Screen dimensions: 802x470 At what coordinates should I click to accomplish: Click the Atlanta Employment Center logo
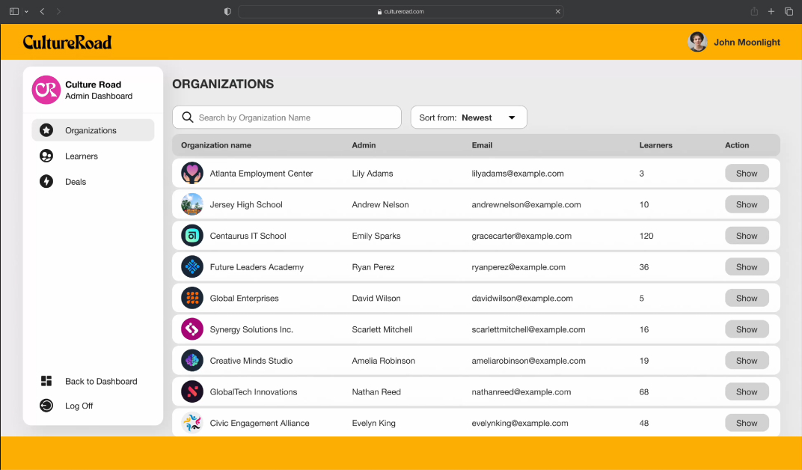click(192, 174)
